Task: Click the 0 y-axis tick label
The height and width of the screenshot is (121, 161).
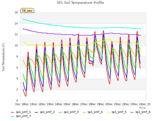Action: click(17, 101)
